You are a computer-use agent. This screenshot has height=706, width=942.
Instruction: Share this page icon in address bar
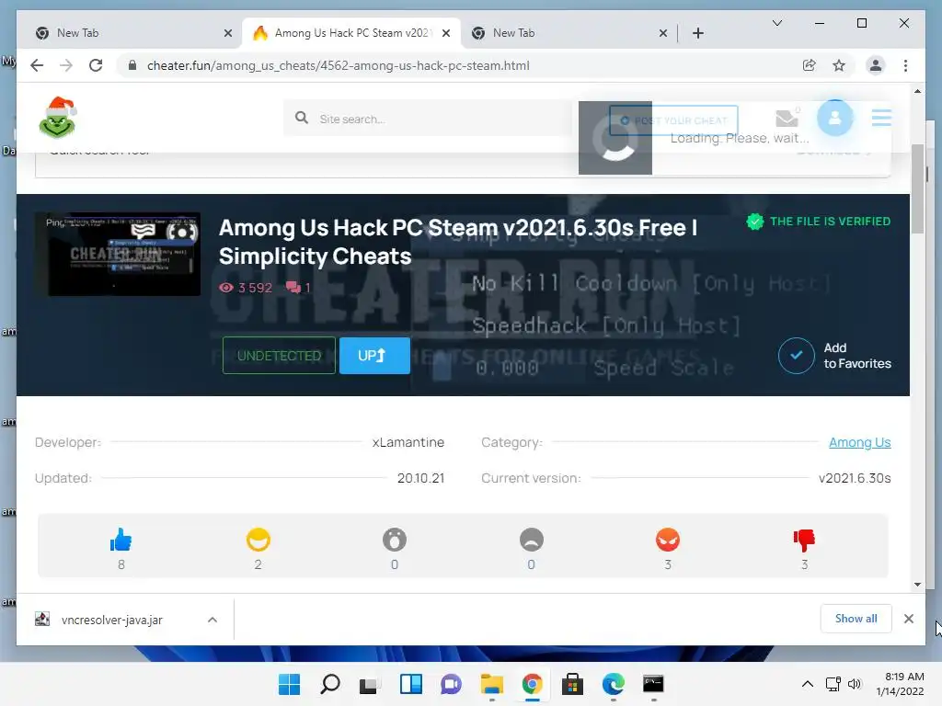click(x=810, y=65)
